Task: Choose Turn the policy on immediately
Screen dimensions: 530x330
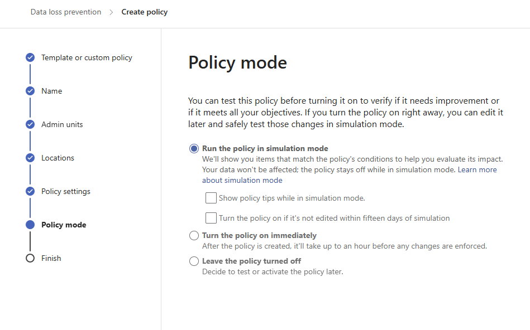Action: click(194, 236)
